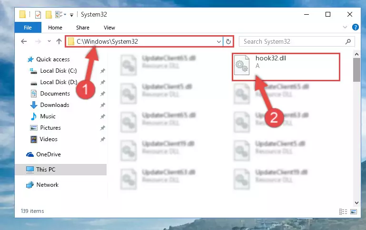Click the New folder icon in title bar
Image resolution: width=366 pixels, height=230 pixels.
pos(49,15)
